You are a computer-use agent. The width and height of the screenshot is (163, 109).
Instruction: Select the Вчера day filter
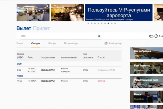20,43
